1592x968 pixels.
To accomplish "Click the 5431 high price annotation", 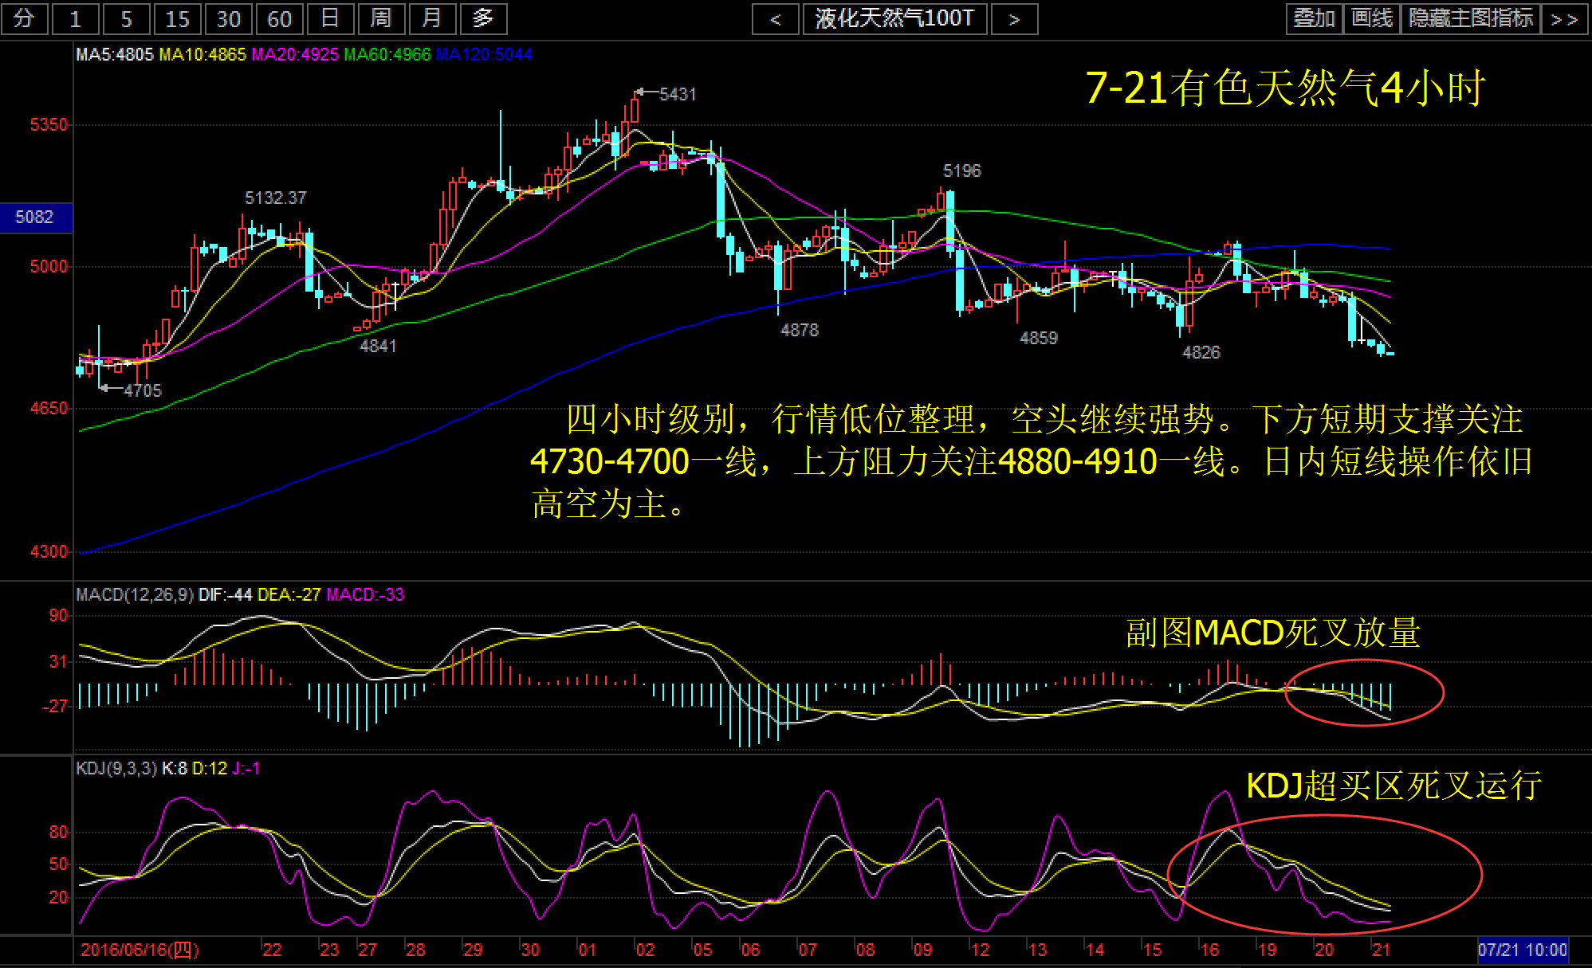I will tap(678, 95).
